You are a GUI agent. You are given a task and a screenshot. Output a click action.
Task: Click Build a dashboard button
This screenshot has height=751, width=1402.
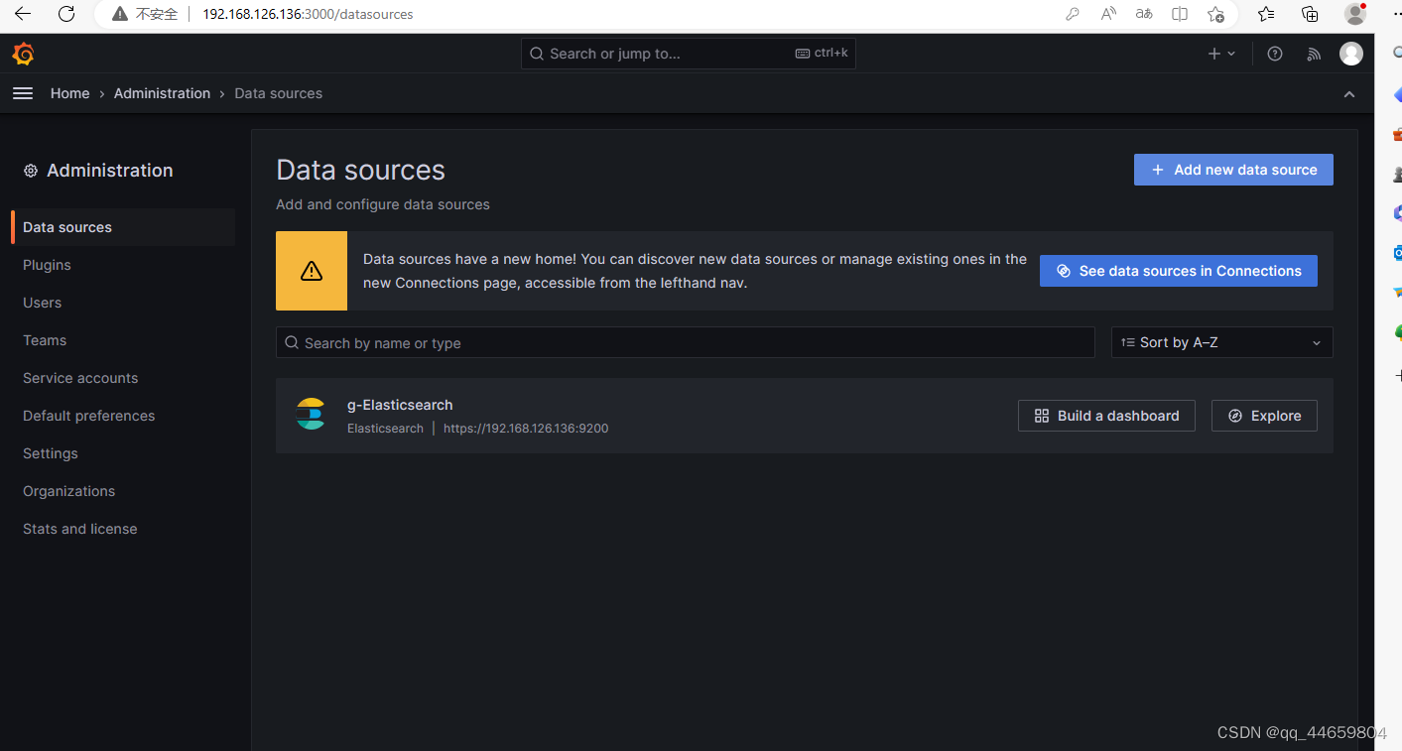[x=1106, y=416]
